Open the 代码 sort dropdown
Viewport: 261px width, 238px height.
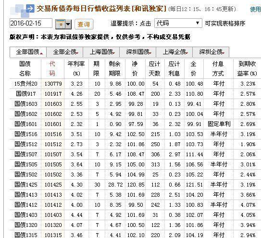coord(178,23)
